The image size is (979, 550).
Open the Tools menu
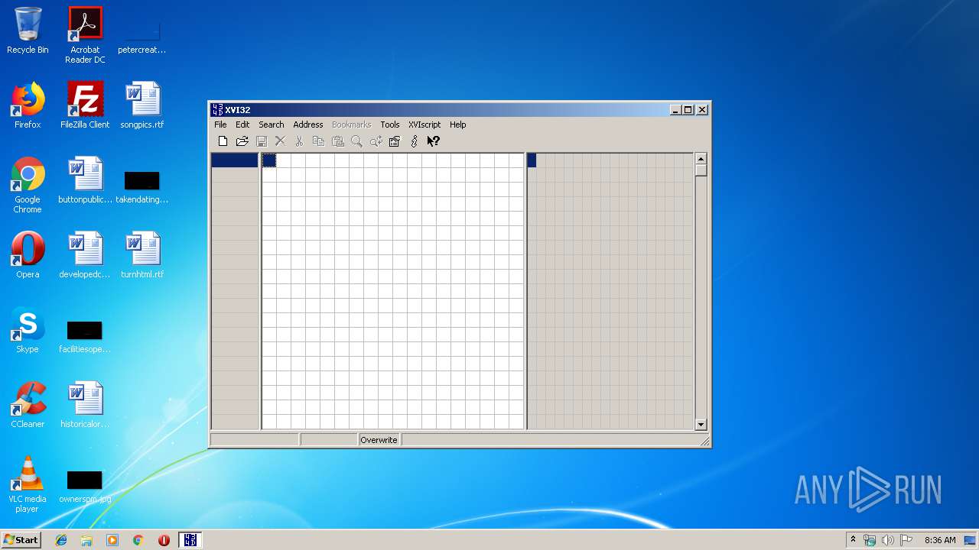390,125
